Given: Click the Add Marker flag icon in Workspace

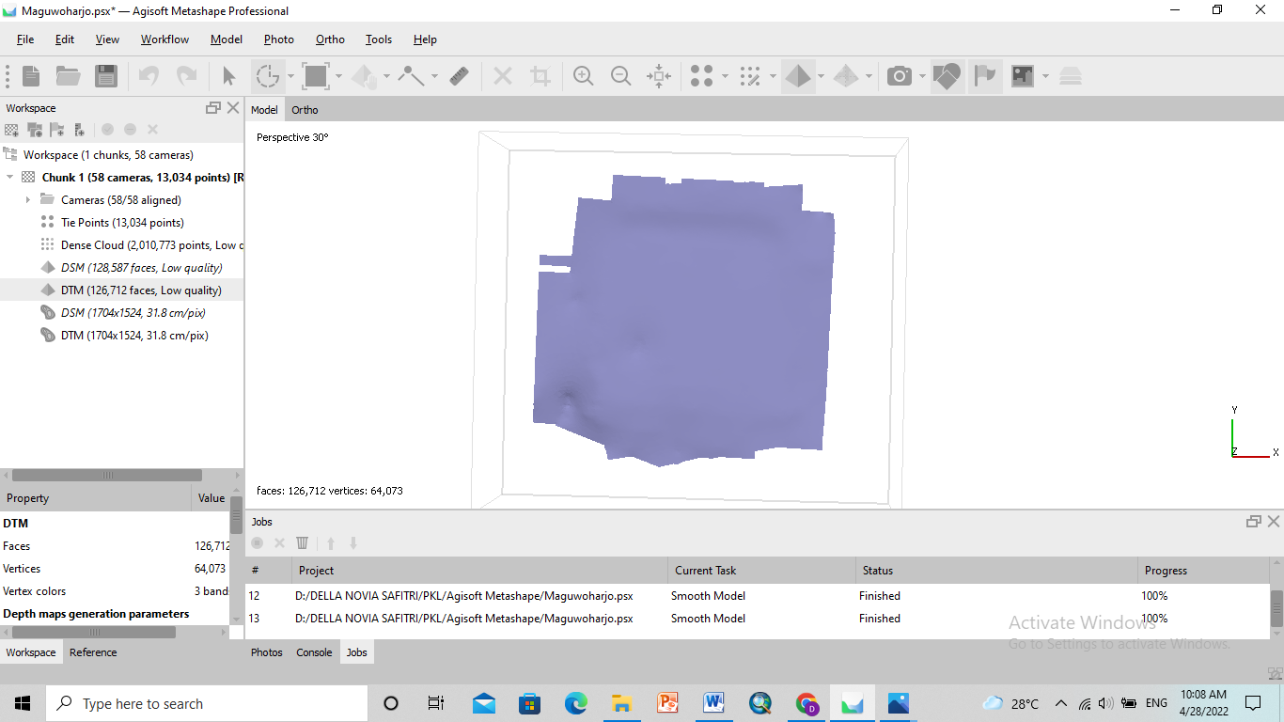Looking at the screenshot, I should click(x=57, y=130).
